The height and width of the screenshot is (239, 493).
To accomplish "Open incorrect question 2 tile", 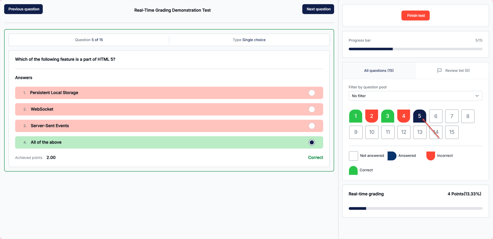I will 371,116.
